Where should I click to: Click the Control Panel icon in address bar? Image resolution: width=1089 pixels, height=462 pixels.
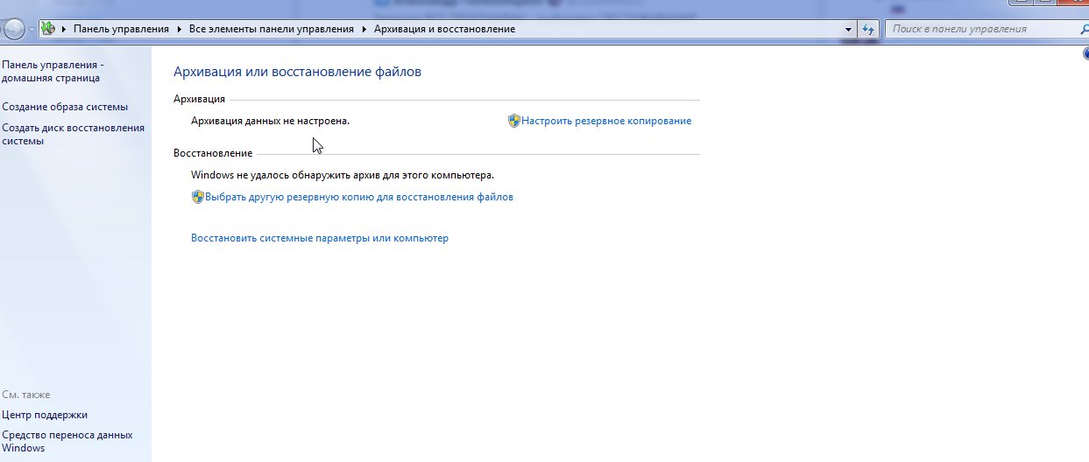point(48,29)
